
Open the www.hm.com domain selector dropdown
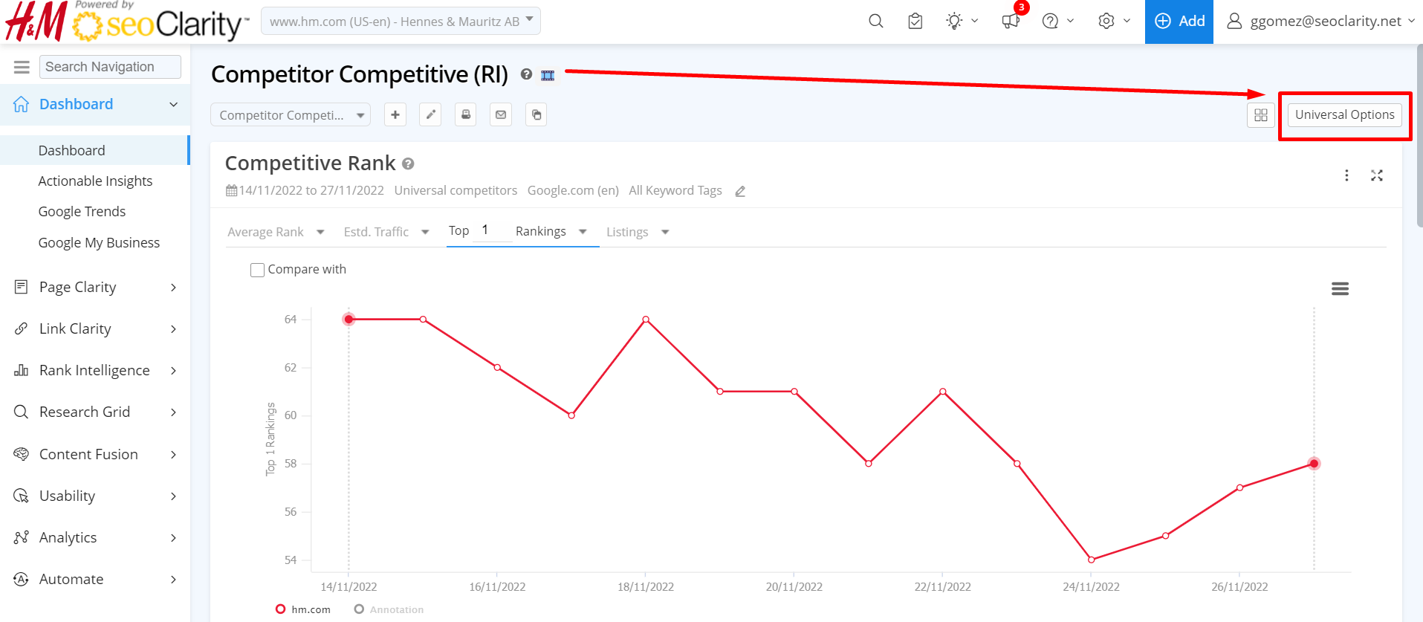(401, 22)
